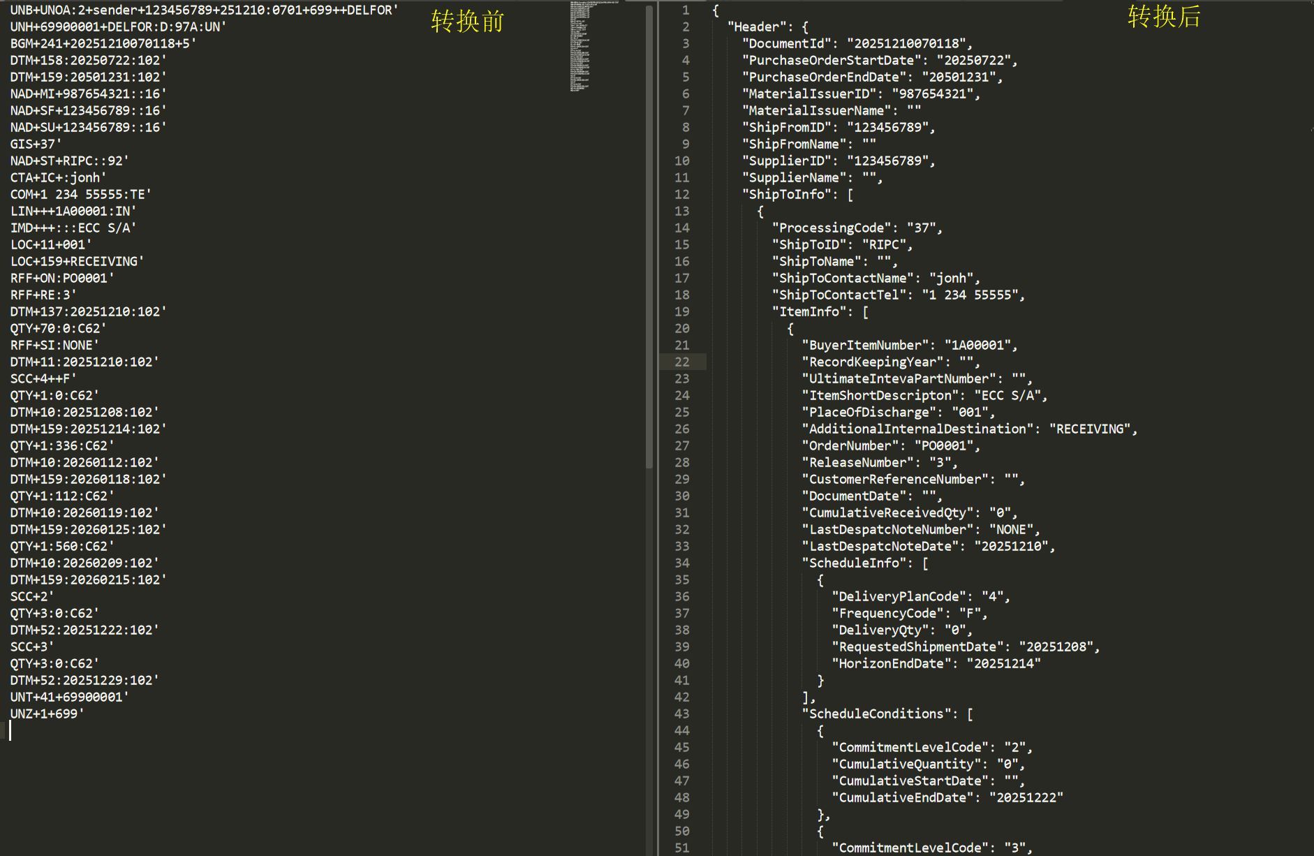
Task: Place cursor on the UNB+UNOA header line
Action: (x=204, y=10)
